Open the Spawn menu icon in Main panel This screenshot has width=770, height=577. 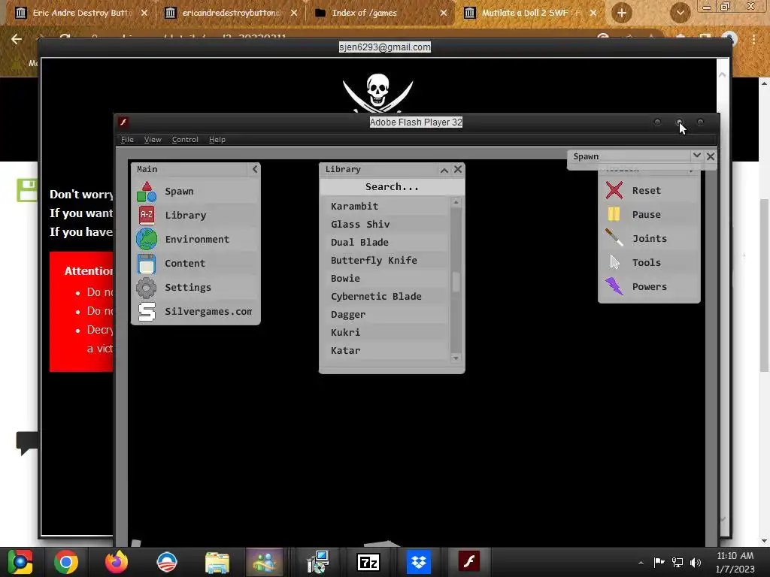coord(147,192)
